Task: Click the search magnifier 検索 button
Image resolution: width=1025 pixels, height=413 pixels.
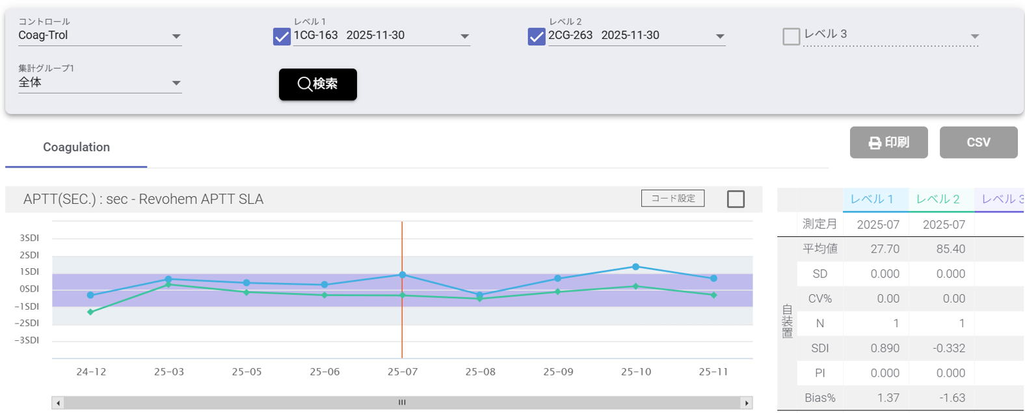Action: 317,84
